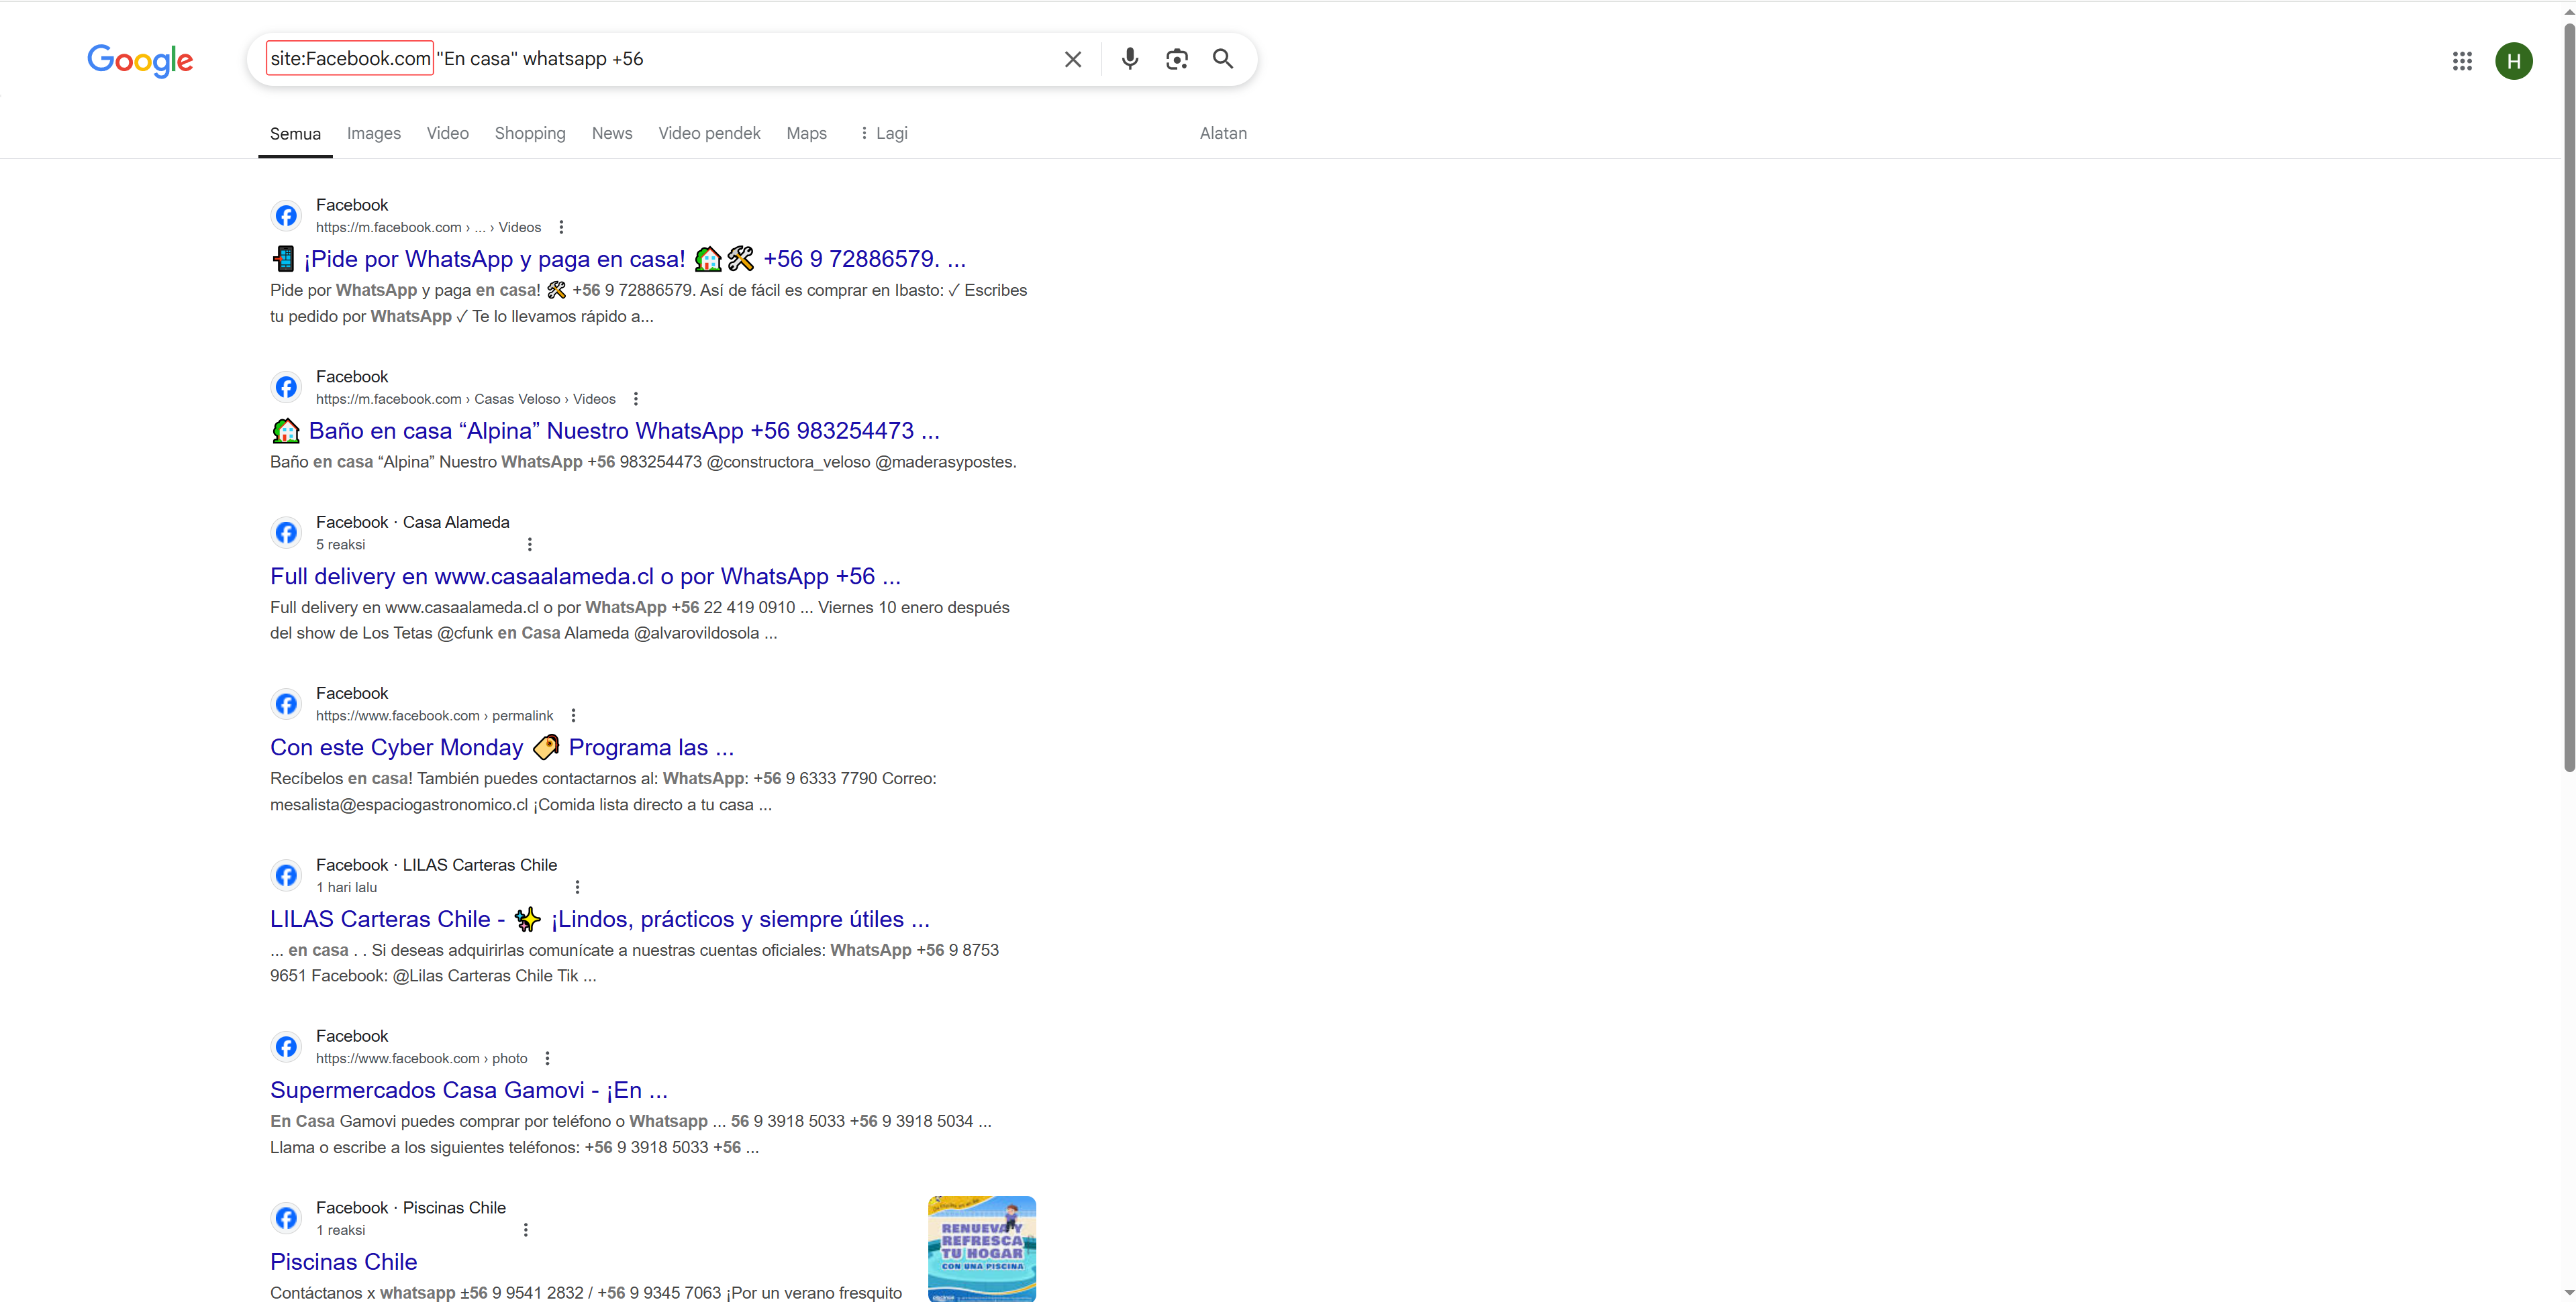Switch to the Shopping tab
Viewport: 2576px width, 1302px height.
(x=530, y=134)
